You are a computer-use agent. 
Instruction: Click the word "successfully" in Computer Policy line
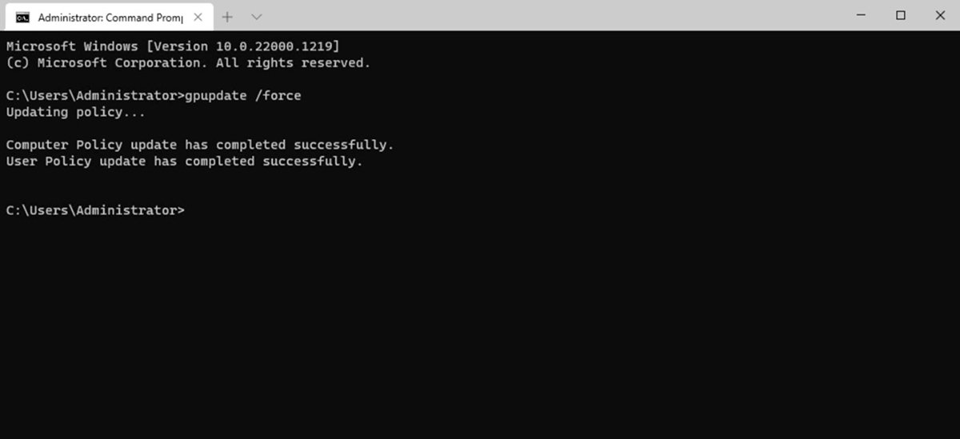tap(342, 145)
